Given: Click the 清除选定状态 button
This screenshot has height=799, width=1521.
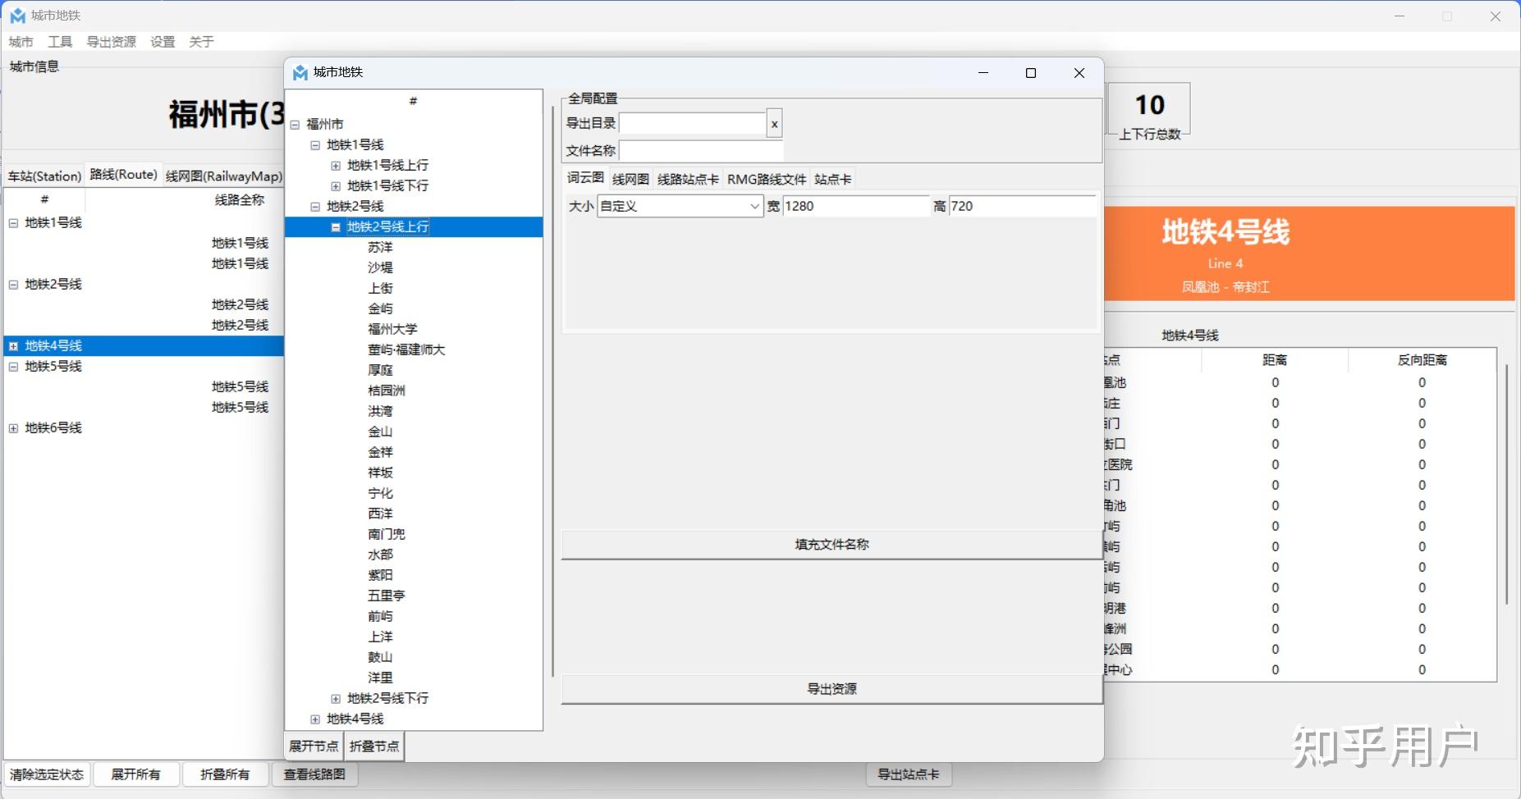Looking at the screenshot, I should 47,774.
